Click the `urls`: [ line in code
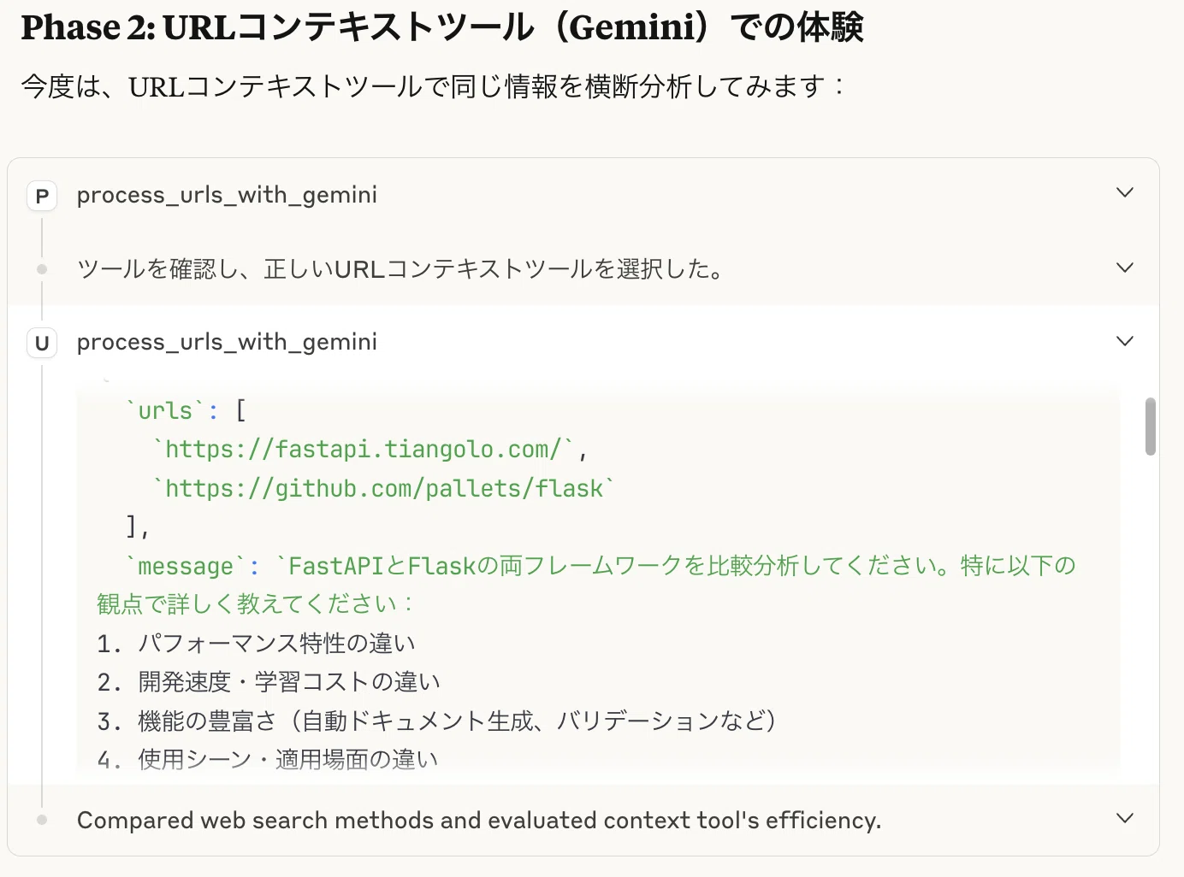 click(x=186, y=411)
